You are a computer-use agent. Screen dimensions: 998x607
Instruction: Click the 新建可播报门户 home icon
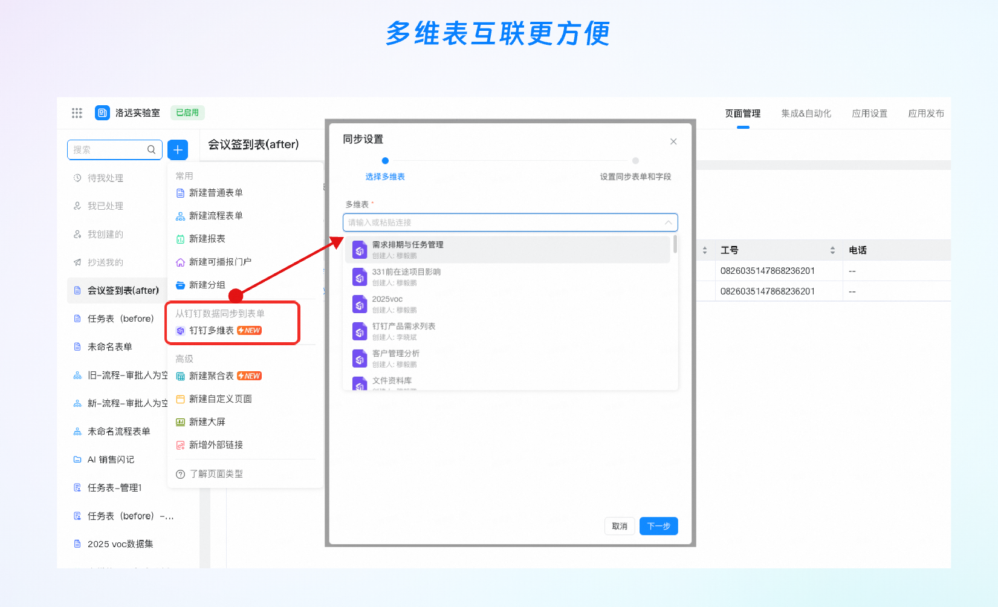[x=180, y=262]
